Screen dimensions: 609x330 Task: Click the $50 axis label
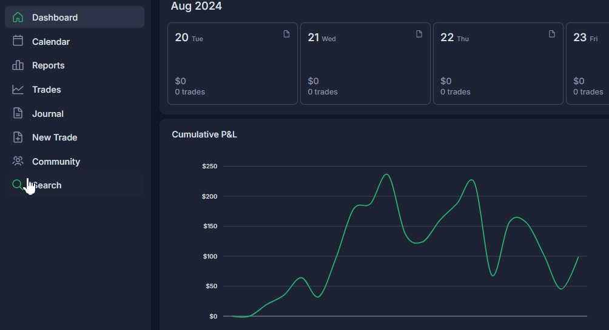[x=212, y=286]
